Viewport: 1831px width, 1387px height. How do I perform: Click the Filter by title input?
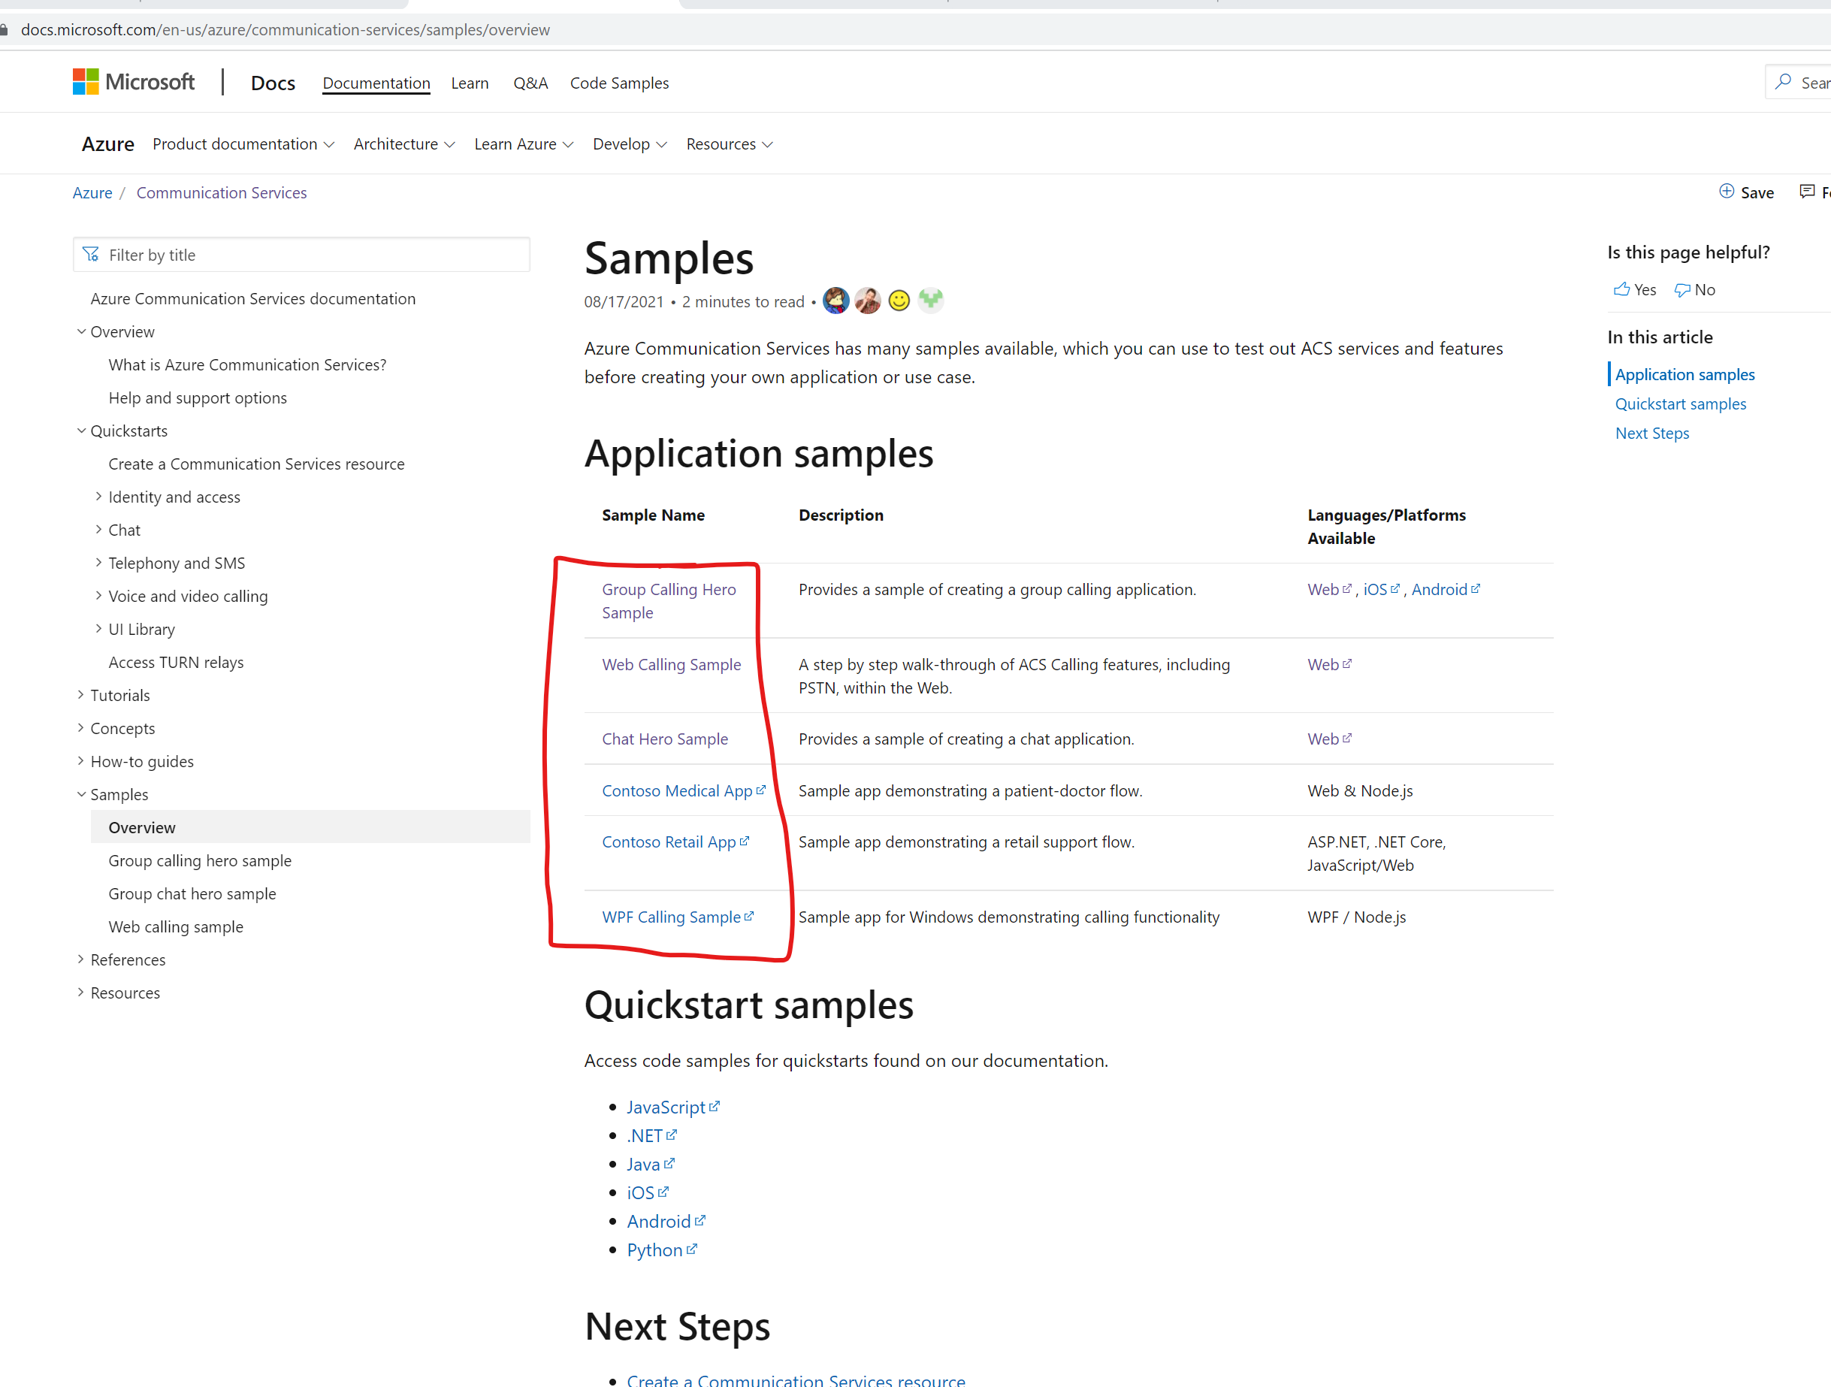[x=301, y=255]
